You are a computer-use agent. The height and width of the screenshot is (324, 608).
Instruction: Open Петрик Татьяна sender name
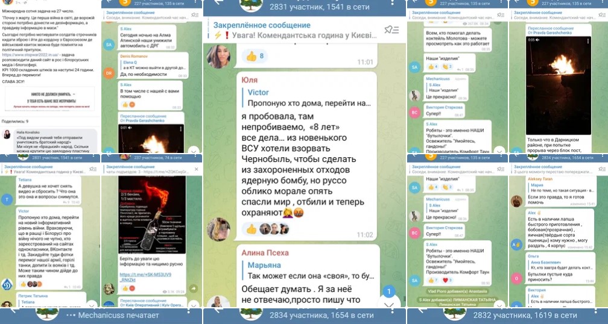pyautogui.click(x=33, y=296)
